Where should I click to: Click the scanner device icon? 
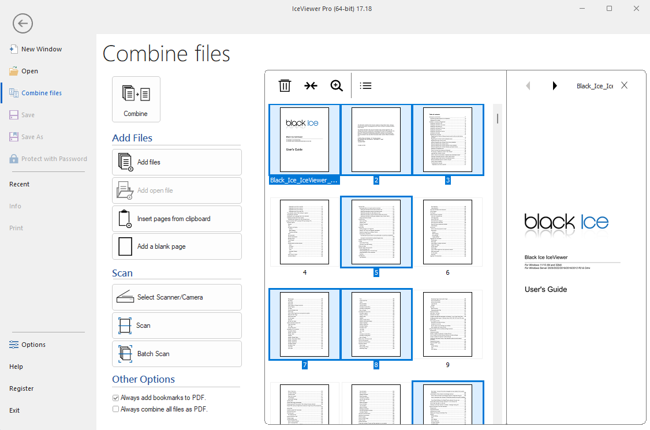tap(125, 297)
